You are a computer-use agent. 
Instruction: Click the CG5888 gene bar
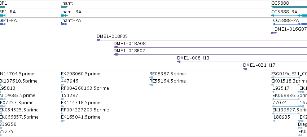pyautogui.click(x=289, y=7)
